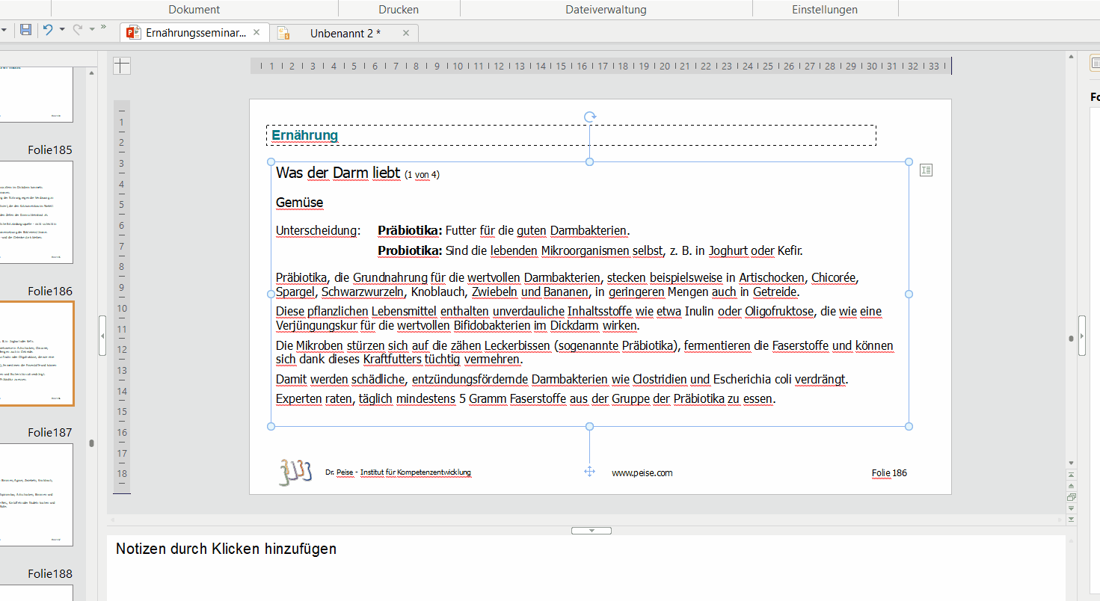Click the Dokument ribbon group label
Viewport: 1100px width, 601px height.
[x=194, y=10]
